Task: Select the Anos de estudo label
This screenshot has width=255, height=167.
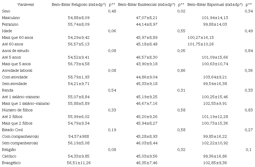Action: point(15,51)
